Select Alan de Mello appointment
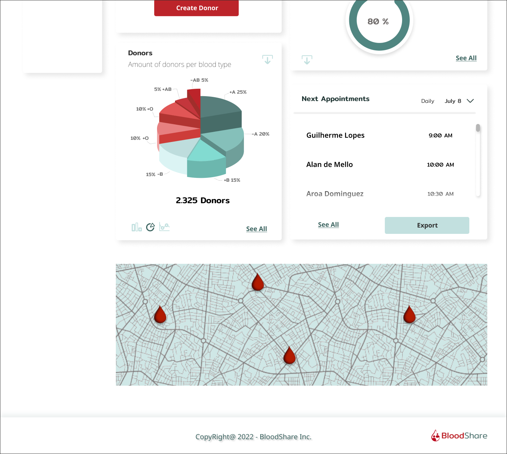Image resolution: width=507 pixels, height=454 pixels. click(x=330, y=164)
